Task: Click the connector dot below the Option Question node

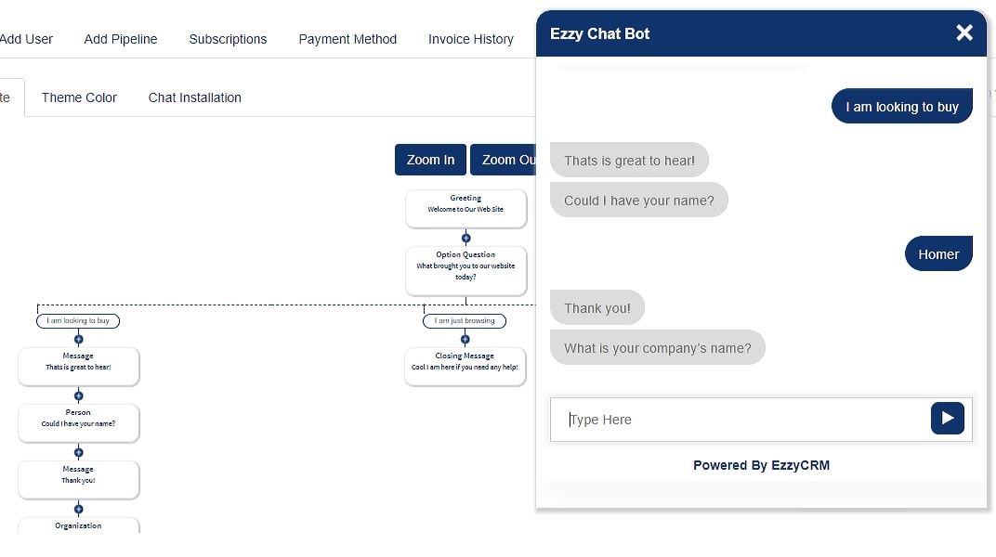Action: pos(465,299)
